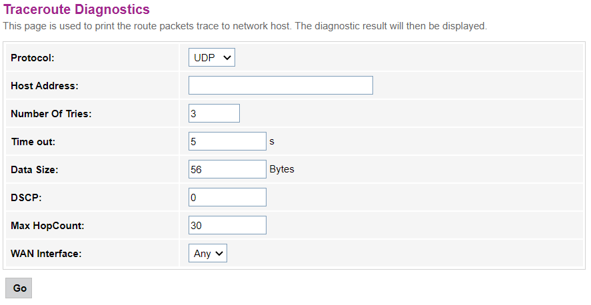Click the page description sentence

(245, 27)
